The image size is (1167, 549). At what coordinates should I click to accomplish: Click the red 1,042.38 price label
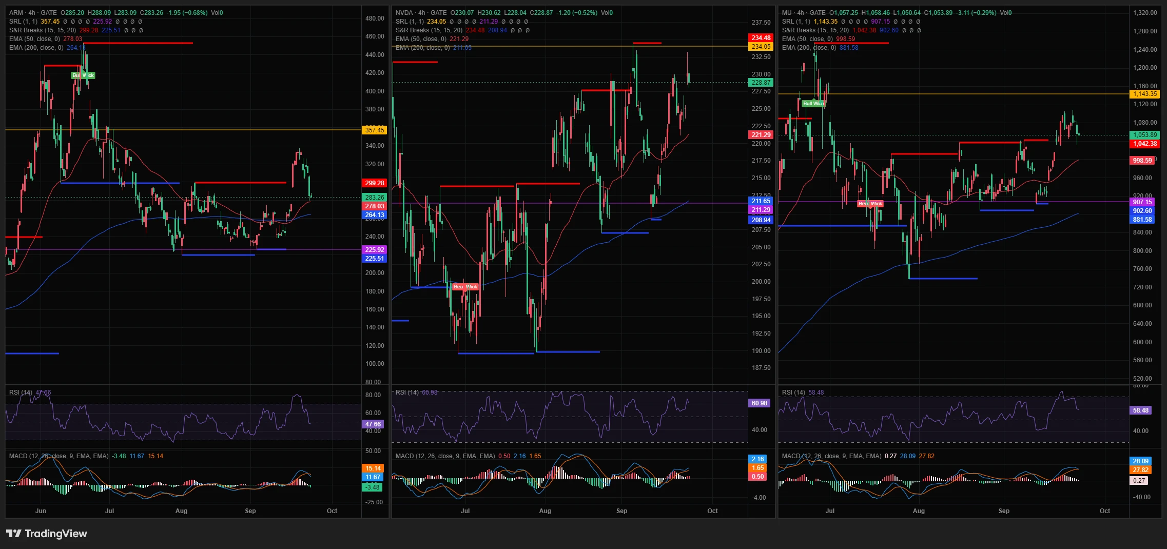[x=1145, y=144]
